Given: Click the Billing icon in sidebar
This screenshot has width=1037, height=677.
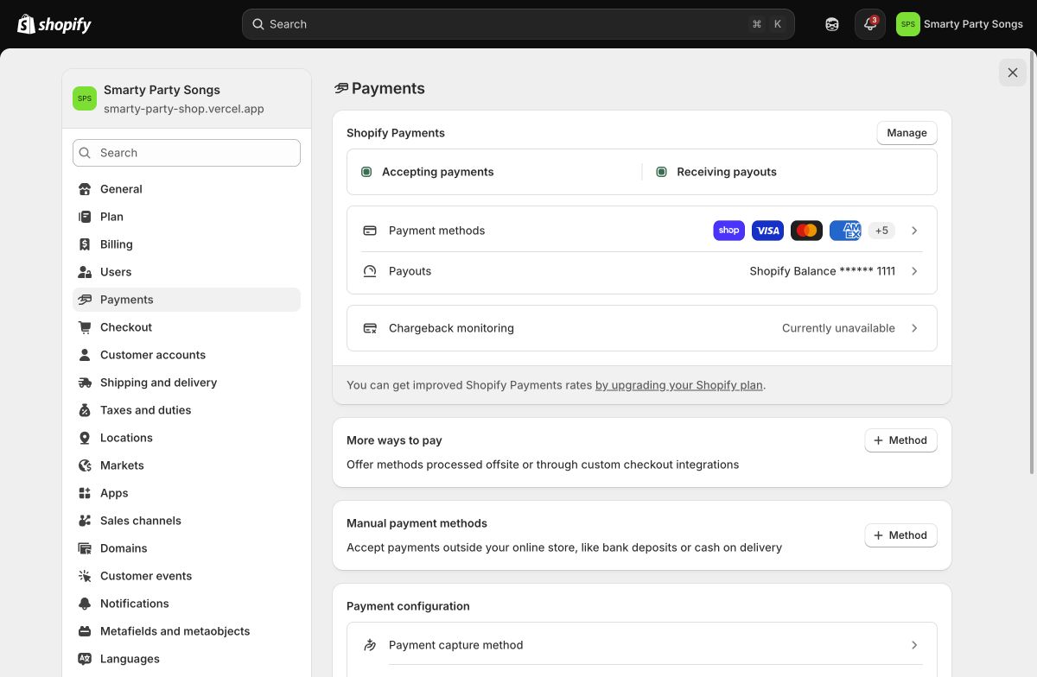Looking at the screenshot, I should (85, 244).
